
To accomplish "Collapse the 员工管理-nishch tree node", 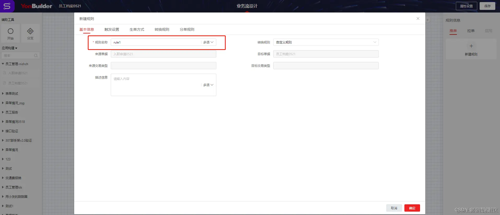I will coord(3,64).
